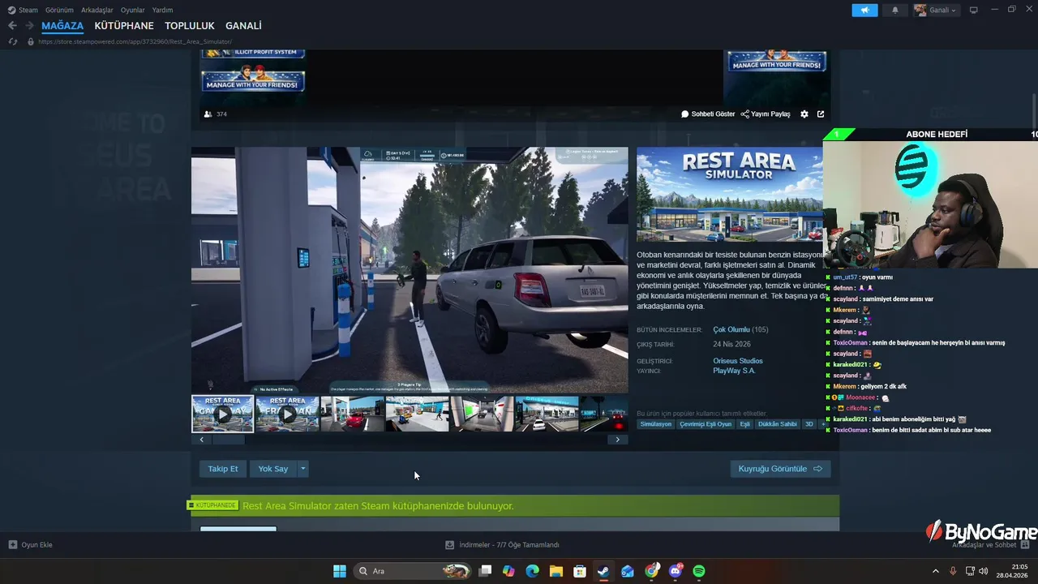The height and width of the screenshot is (584, 1038).
Task: Open İndirmeler downloads status
Action: (x=503, y=545)
